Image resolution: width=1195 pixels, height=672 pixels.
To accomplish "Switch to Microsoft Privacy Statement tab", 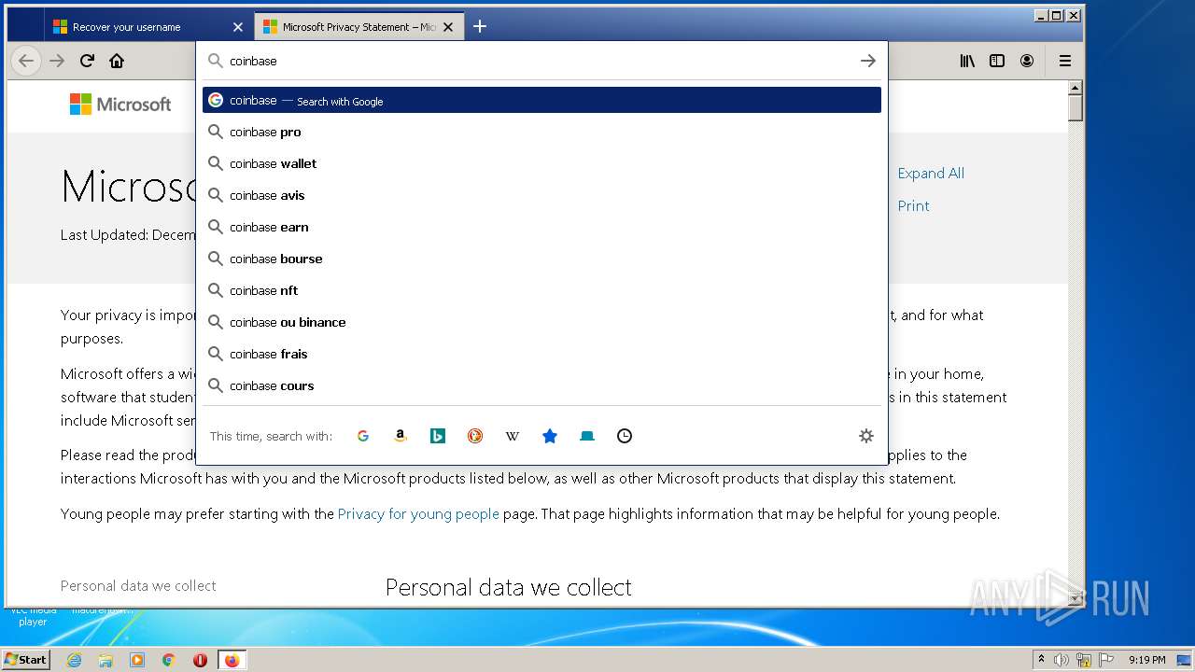I will (x=358, y=27).
